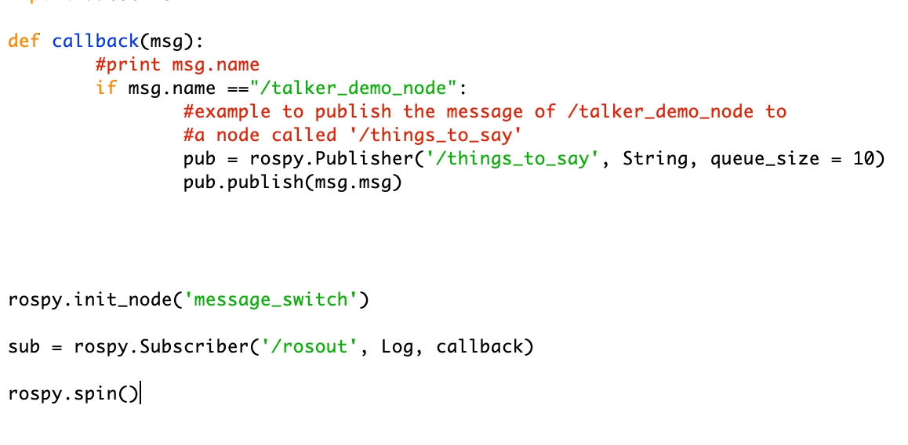Click the 'message_switch' string
Image resolution: width=908 pixels, height=445 pixels.
tap(271, 300)
